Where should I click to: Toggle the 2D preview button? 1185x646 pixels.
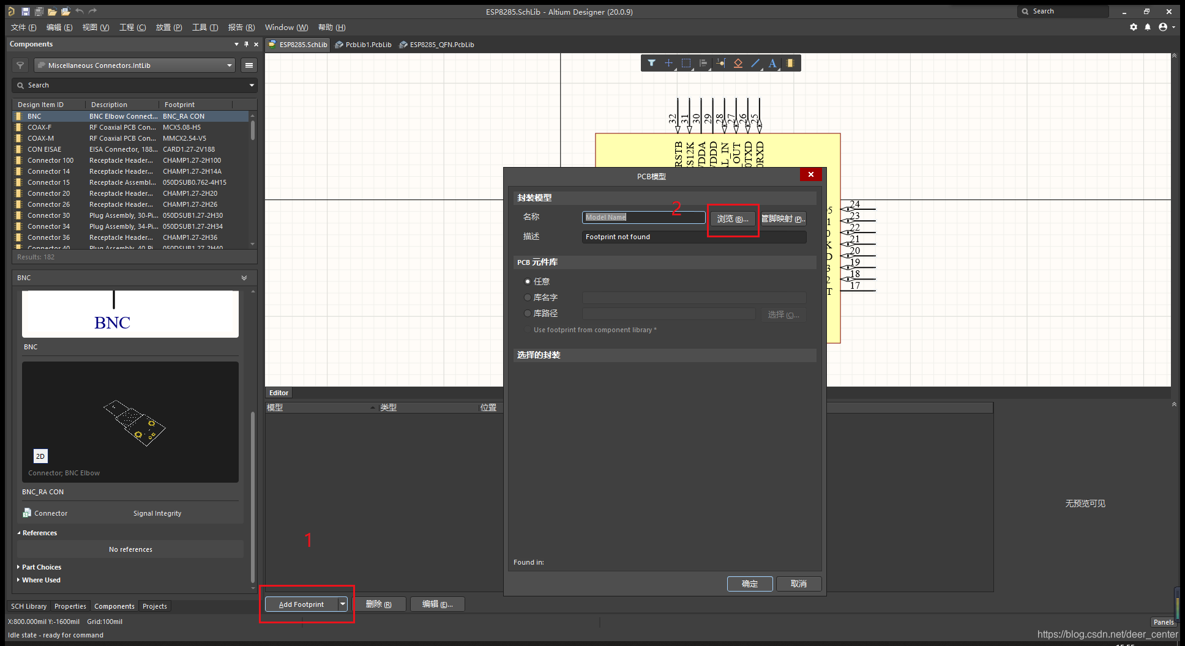click(40, 456)
